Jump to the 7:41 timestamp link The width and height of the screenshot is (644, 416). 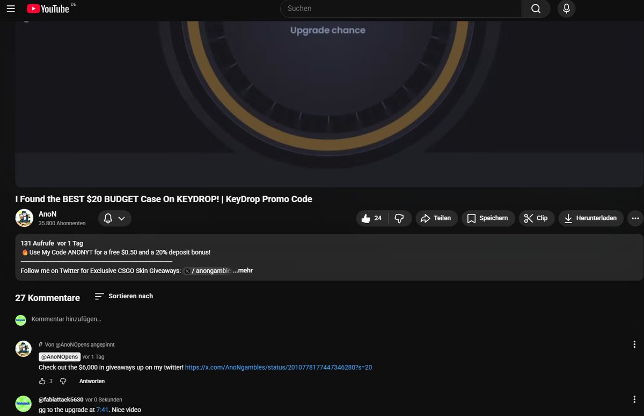coord(102,410)
